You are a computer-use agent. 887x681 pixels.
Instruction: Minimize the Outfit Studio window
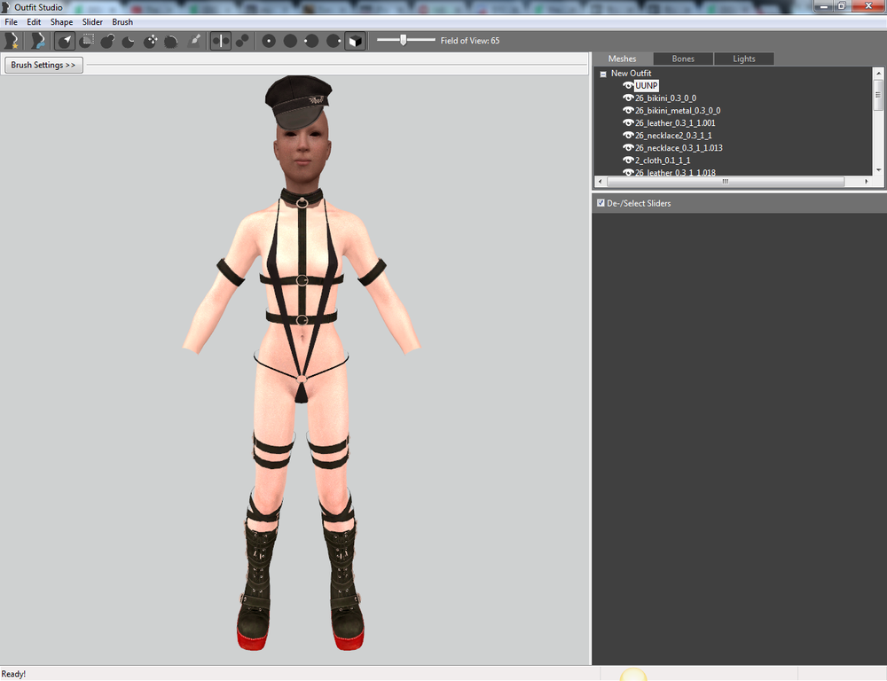pos(823,5)
